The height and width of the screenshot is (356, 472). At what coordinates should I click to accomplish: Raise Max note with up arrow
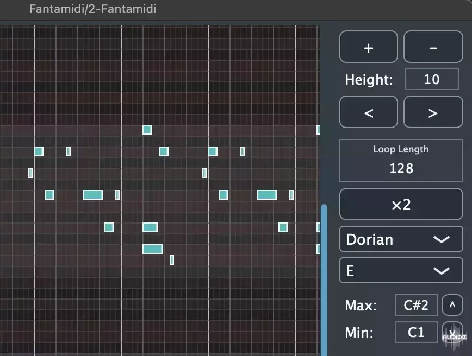452,305
